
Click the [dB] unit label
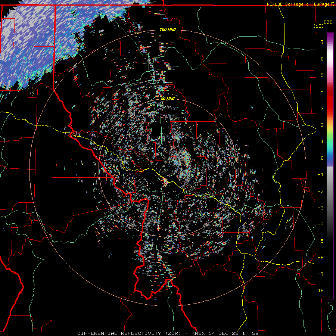[318, 26]
